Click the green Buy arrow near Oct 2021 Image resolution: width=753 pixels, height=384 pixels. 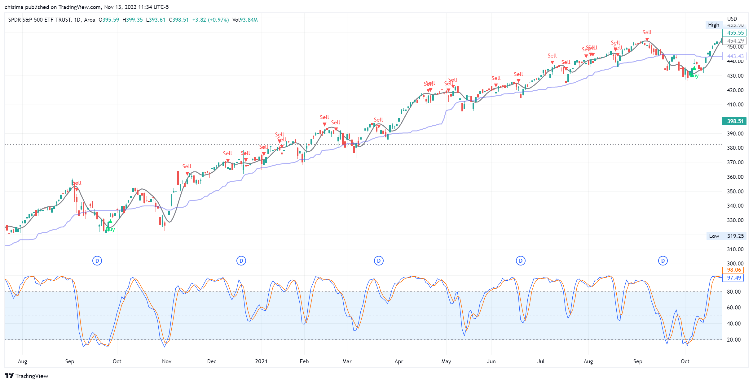click(694, 68)
